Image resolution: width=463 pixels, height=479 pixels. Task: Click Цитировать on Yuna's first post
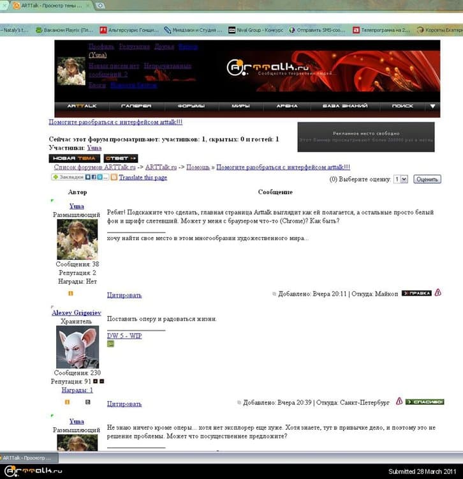(124, 296)
